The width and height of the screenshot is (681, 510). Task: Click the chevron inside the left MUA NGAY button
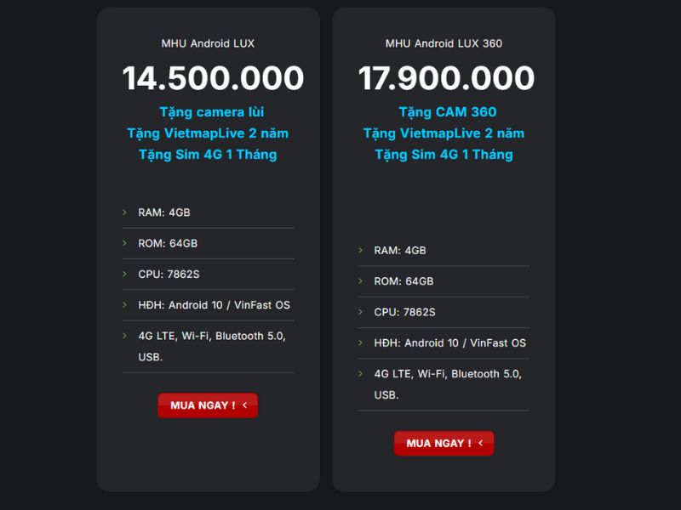point(247,405)
